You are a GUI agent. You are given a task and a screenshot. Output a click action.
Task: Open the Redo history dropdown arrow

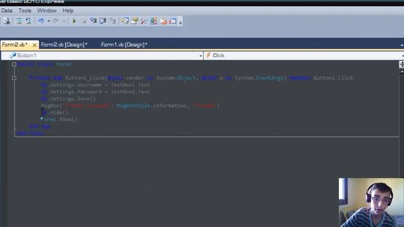(x=64, y=21)
